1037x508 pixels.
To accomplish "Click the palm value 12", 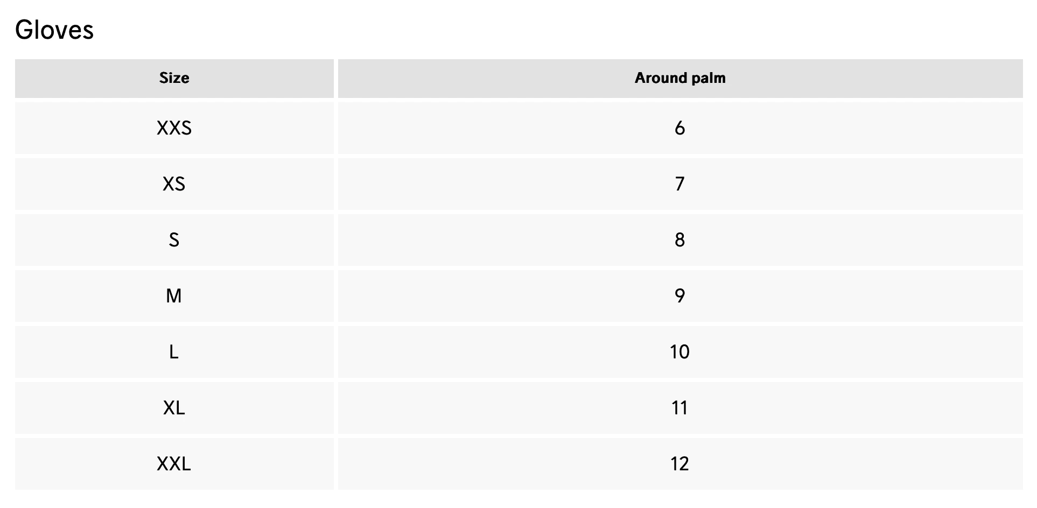I will (679, 464).
